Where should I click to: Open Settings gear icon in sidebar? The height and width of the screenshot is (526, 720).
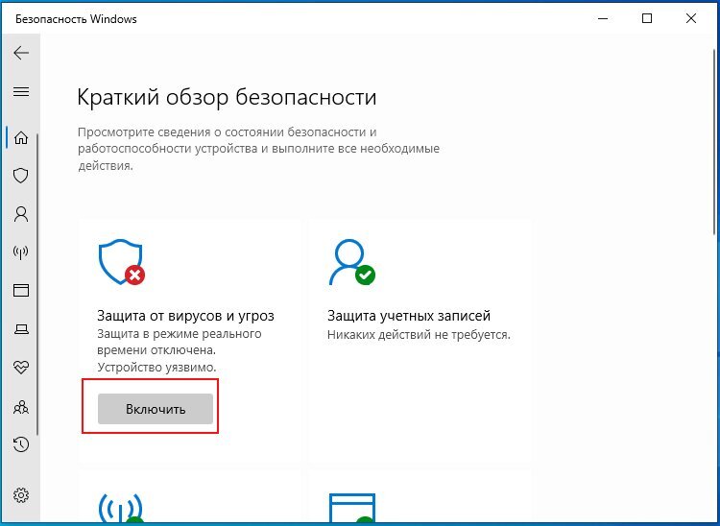point(21,495)
